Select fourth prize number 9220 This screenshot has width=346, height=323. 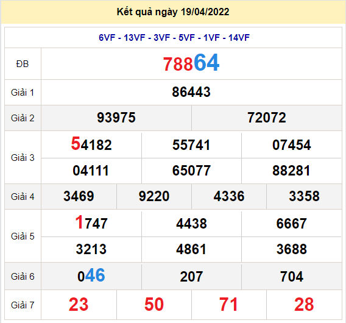pos(154,196)
